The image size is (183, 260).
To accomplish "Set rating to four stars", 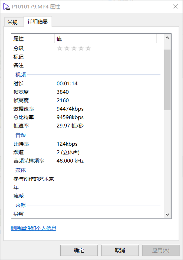I will tap(81, 48).
